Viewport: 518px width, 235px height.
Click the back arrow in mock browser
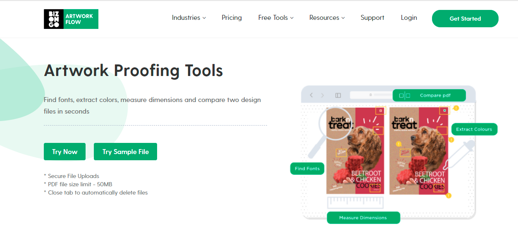[312, 95]
